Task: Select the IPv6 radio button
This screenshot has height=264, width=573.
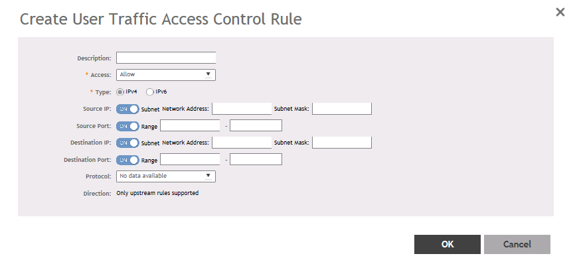Action: tap(149, 92)
